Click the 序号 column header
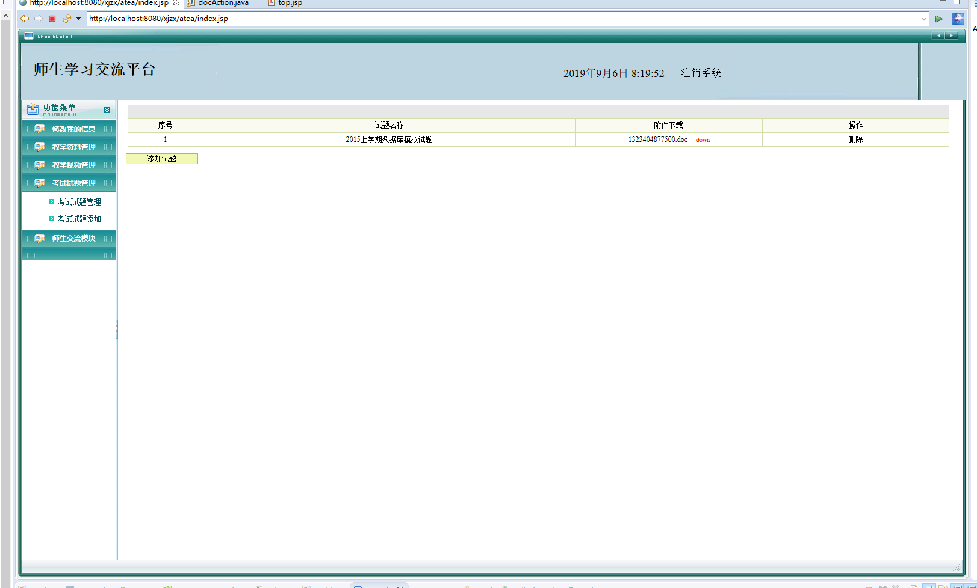This screenshot has height=588, width=977. [x=166, y=125]
